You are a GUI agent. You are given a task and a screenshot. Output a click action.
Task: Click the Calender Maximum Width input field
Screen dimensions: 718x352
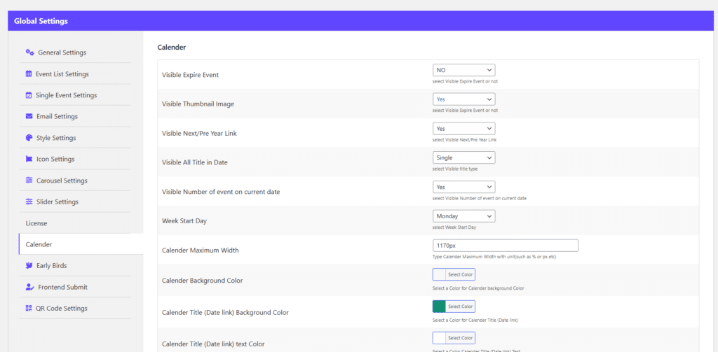point(505,246)
